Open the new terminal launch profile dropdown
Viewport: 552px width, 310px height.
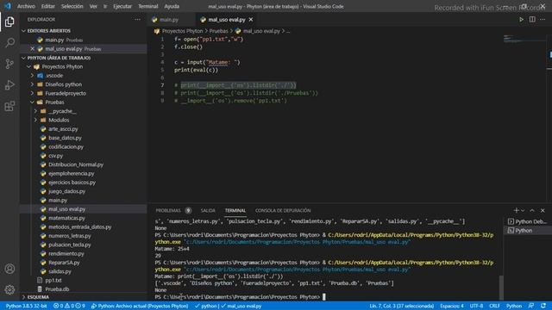[x=523, y=210]
